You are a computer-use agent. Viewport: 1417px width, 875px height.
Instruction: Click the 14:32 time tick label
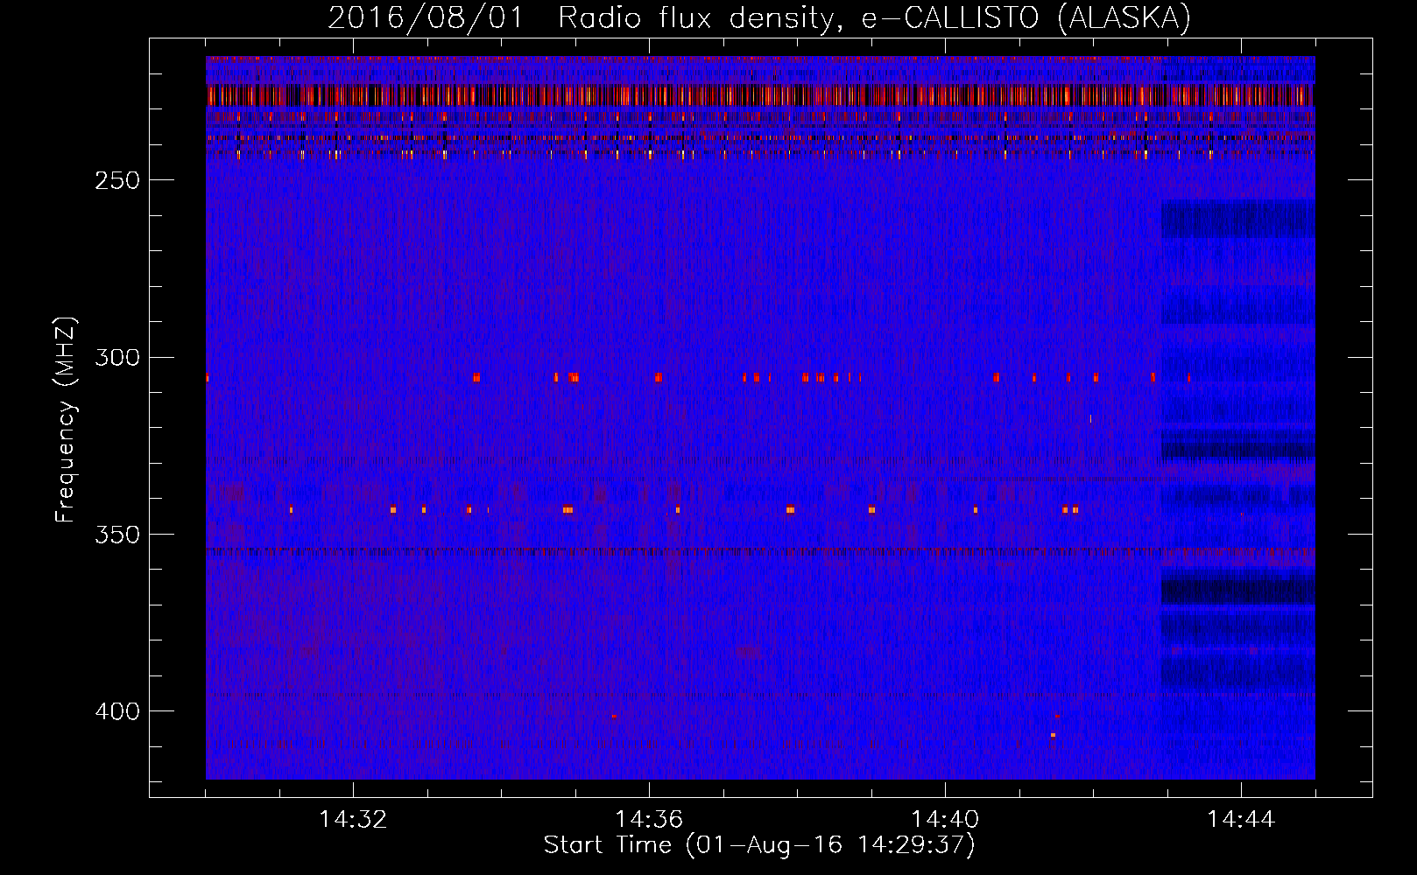pyautogui.click(x=353, y=820)
